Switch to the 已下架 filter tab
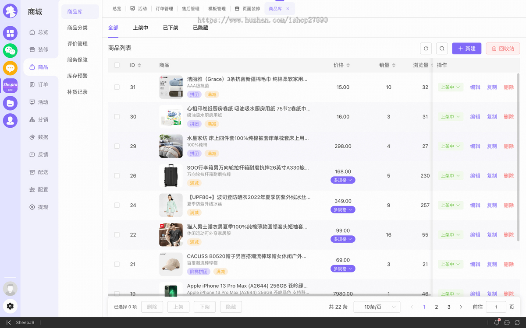Screen dimensions: 526x328 coord(171,28)
